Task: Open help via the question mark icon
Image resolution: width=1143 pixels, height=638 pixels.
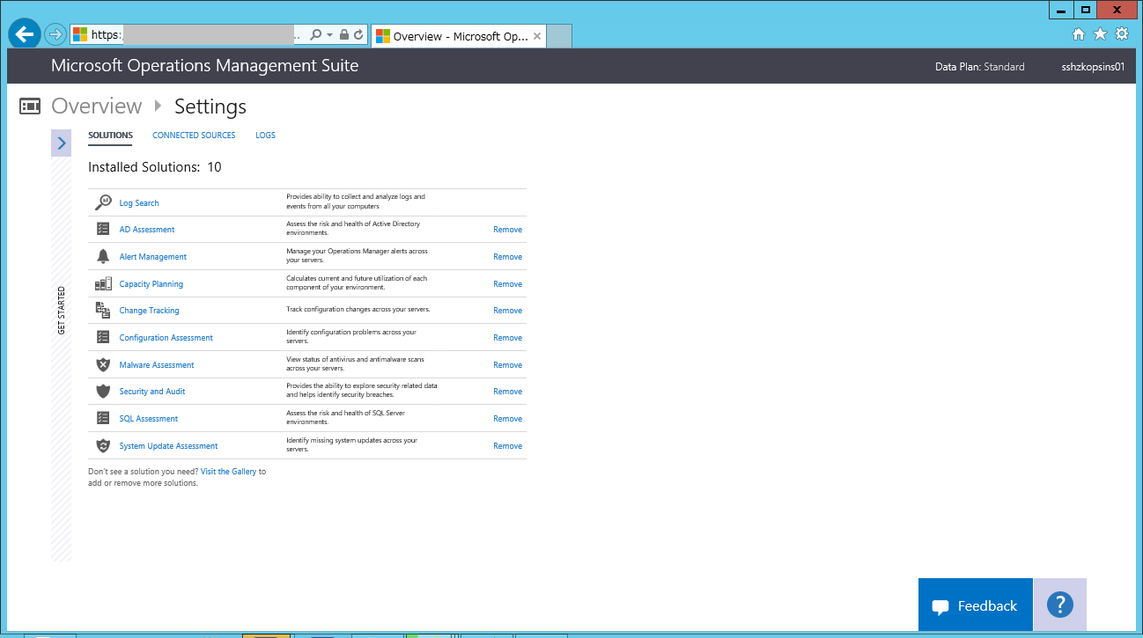Action: (x=1059, y=605)
